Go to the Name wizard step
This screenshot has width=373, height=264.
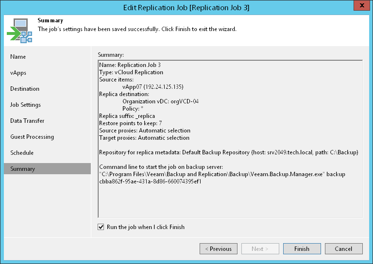pos(18,57)
